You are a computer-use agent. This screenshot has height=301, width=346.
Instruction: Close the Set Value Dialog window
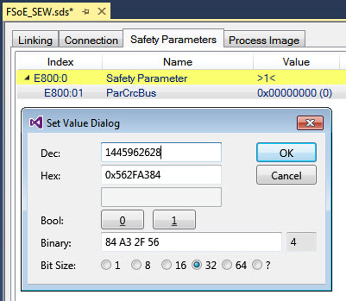coord(309,123)
